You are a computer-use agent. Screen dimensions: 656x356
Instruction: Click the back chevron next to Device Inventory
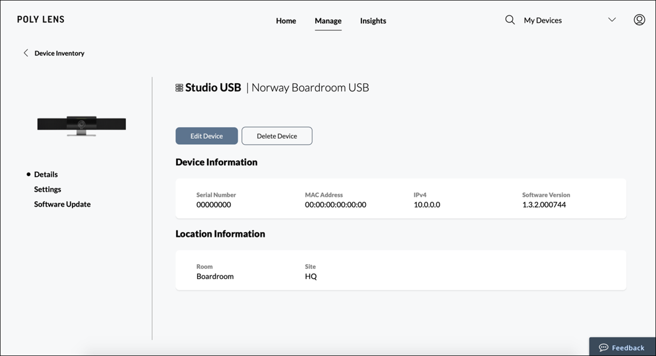(26, 52)
